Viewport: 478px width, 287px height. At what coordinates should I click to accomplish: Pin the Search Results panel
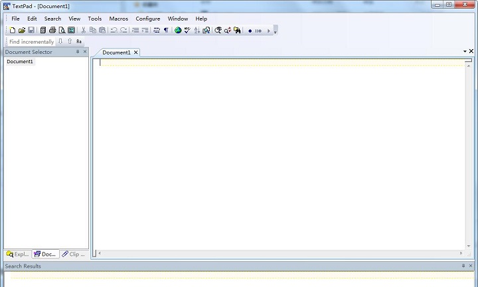pyautogui.click(x=463, y=266)
